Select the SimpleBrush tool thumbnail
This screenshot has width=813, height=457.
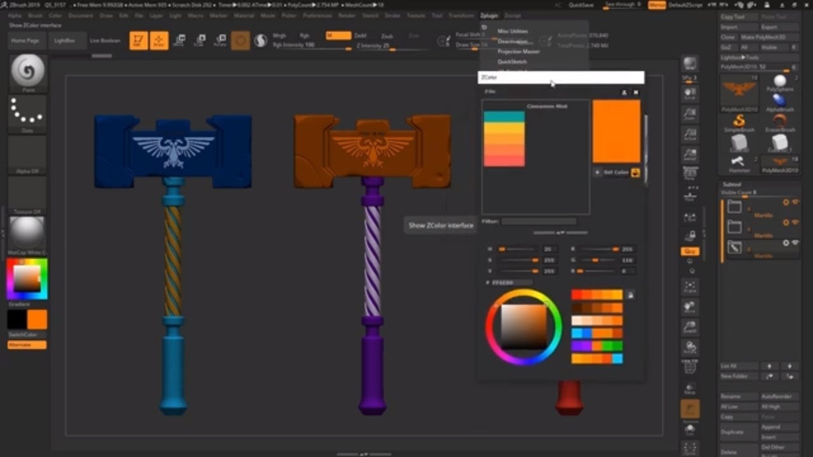739,123
